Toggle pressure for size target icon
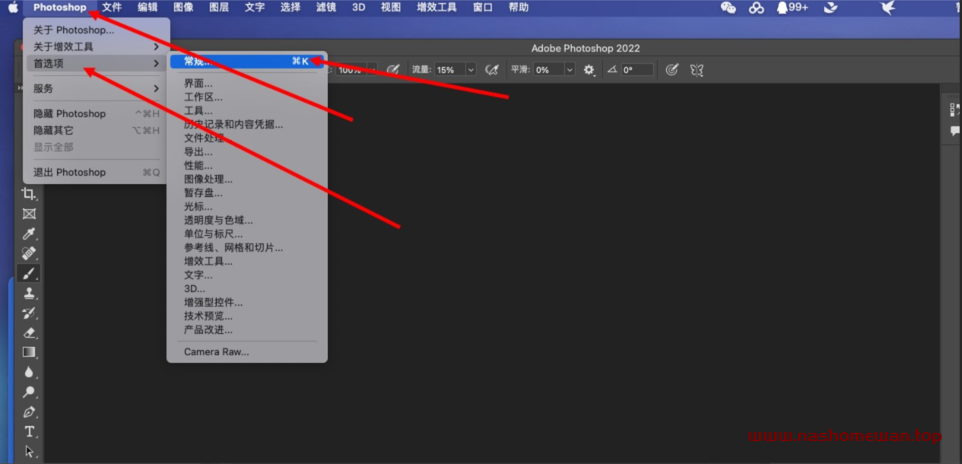 point(671,69)
